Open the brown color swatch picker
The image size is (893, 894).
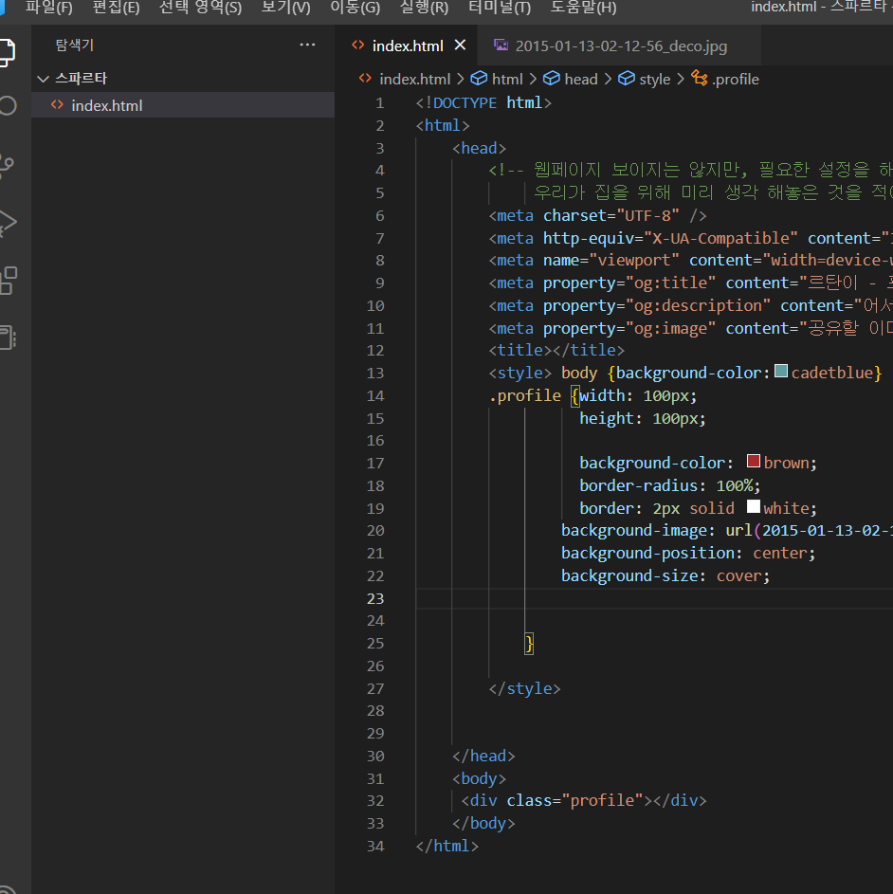[754, 461]
